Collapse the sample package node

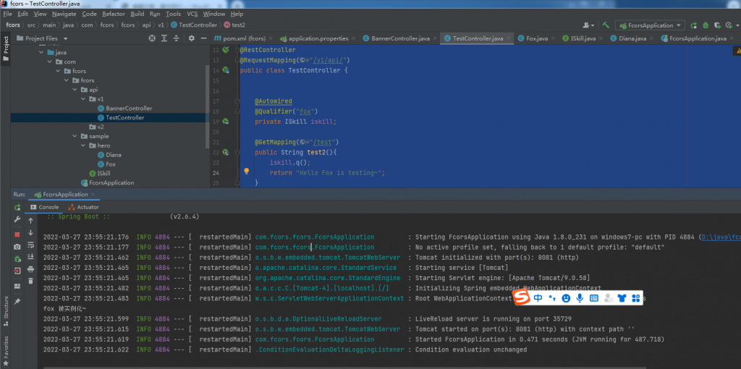pyautogui.click(x=75, y=136)
